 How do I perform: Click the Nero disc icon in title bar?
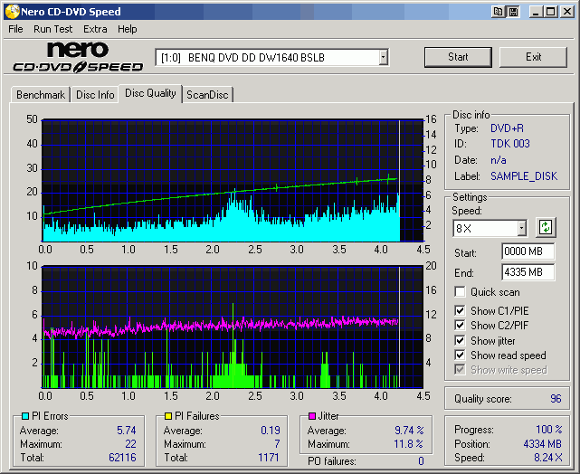(12, 12)
